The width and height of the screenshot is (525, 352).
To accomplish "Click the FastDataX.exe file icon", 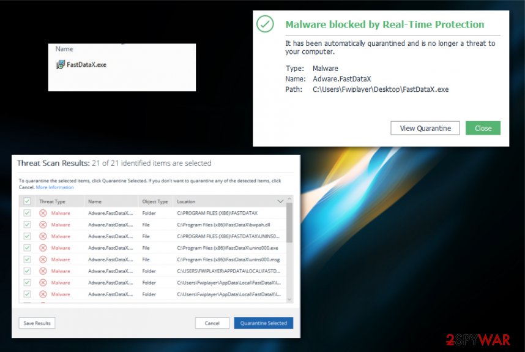I will (x=60, y=64).
